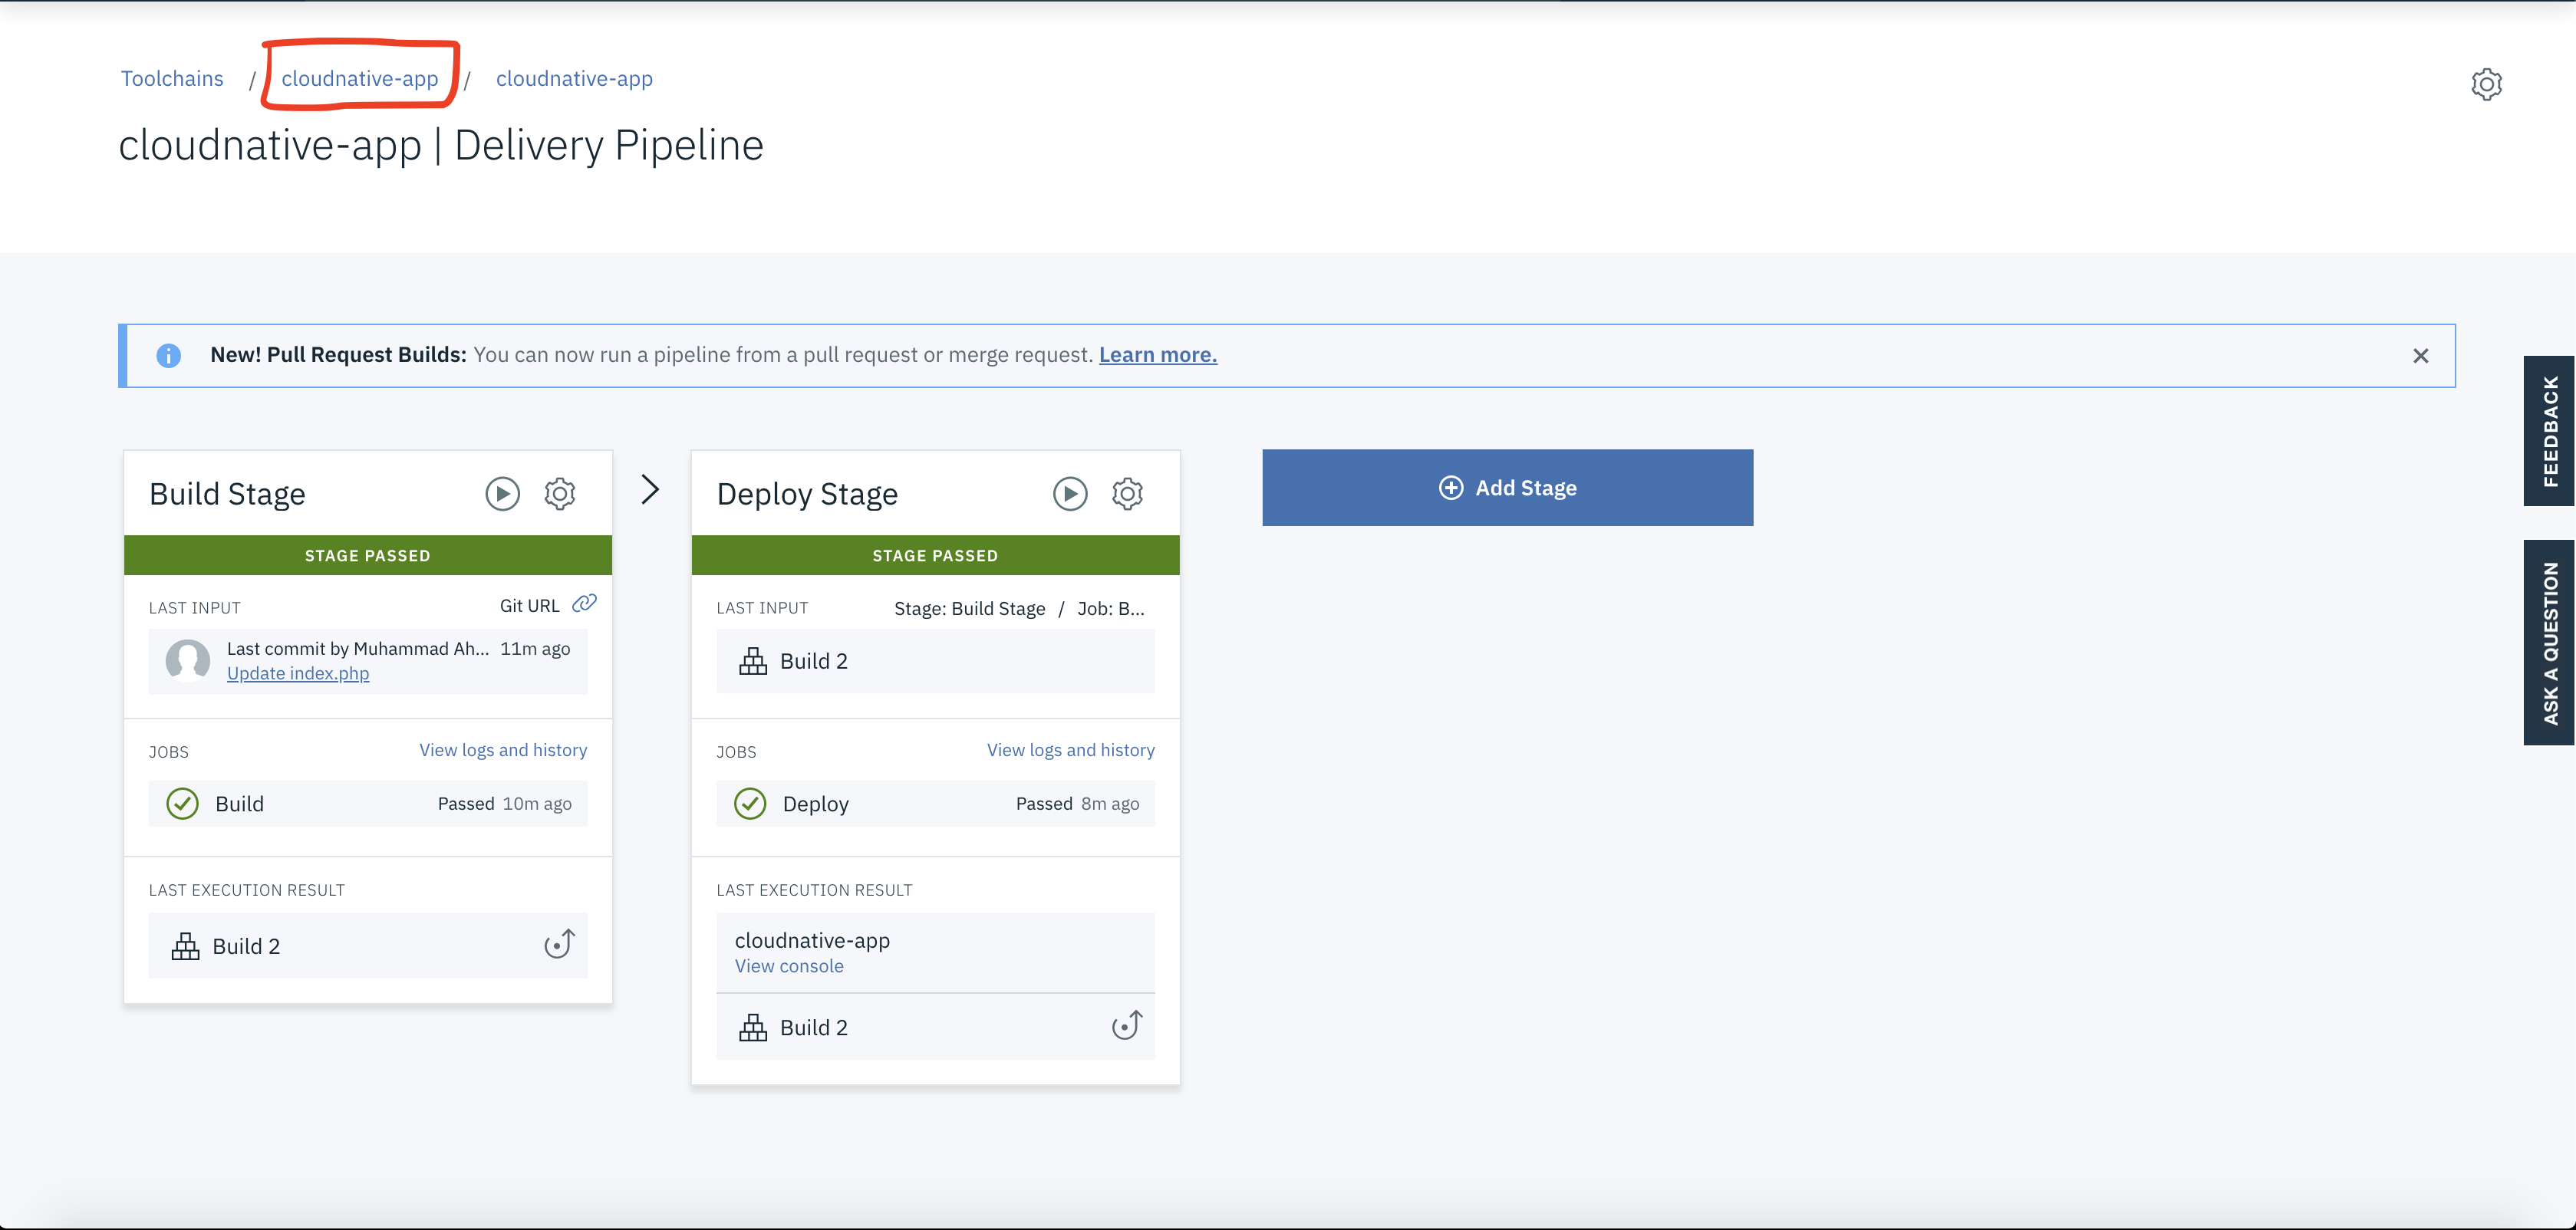Dismiss the Pull Request Builds banner
Image resolution: width=2576 pixels, height=1230 pixels.
[2420, 356]
